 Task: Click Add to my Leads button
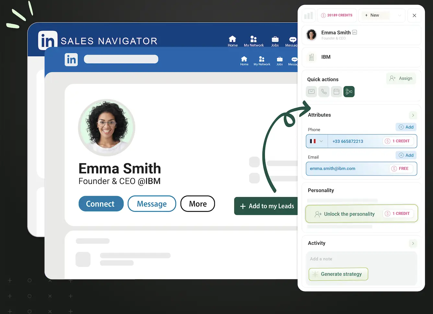tap(266, 206)
